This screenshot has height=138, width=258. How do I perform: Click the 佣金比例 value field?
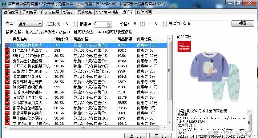coord(69,24)
